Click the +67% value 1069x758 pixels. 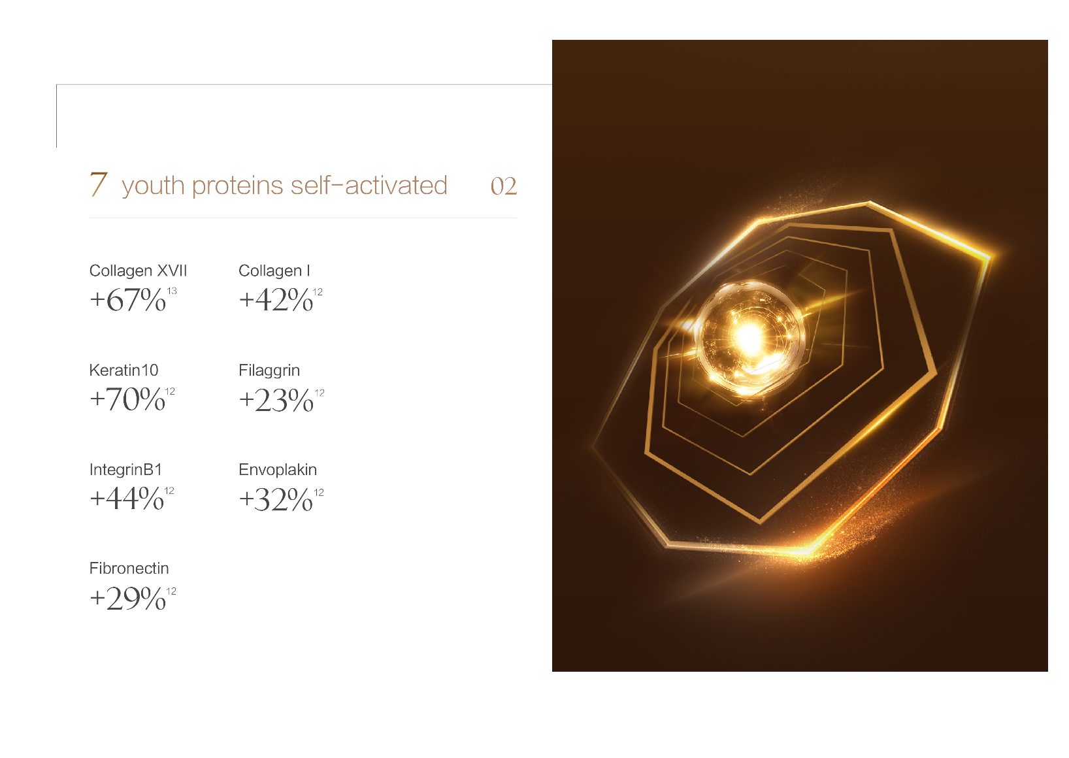pyautogui.click(x=128, y=301)
